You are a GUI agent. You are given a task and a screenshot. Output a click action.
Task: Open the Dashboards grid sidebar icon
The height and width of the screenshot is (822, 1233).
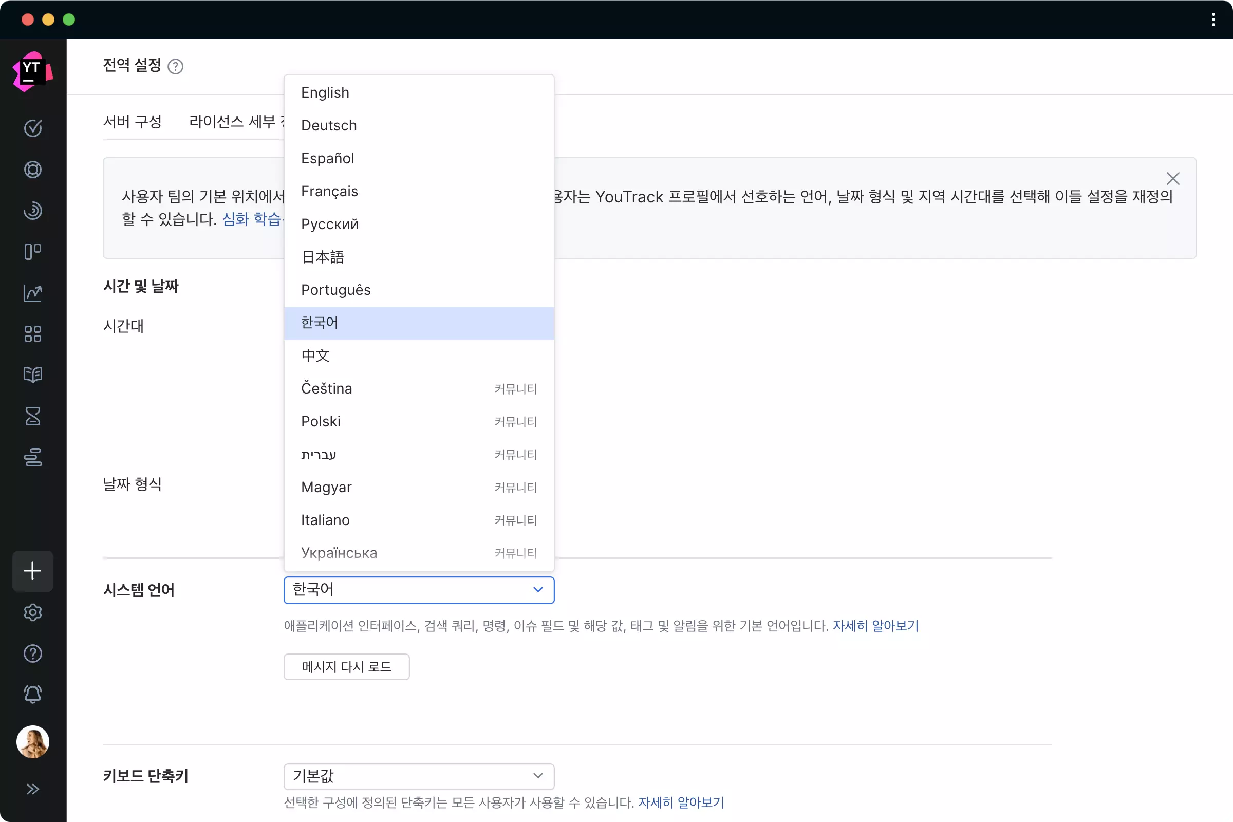click(x=32, y=334)
